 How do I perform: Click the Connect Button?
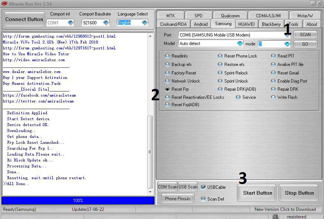pos(24,20)
